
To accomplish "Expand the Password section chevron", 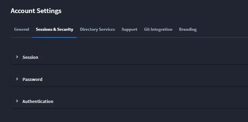I will [17, 79].
